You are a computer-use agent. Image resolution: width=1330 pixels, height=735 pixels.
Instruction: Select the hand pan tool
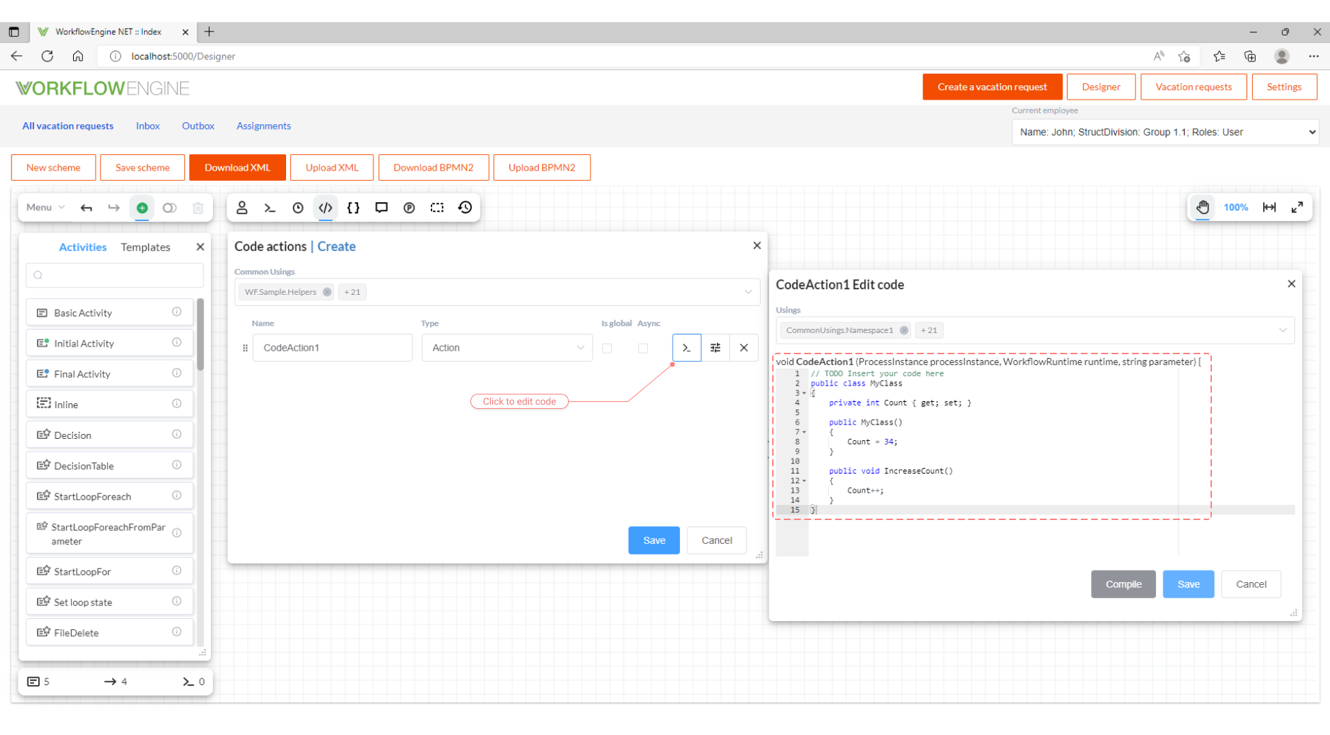pyautogui.click(x=1203, y=207)
